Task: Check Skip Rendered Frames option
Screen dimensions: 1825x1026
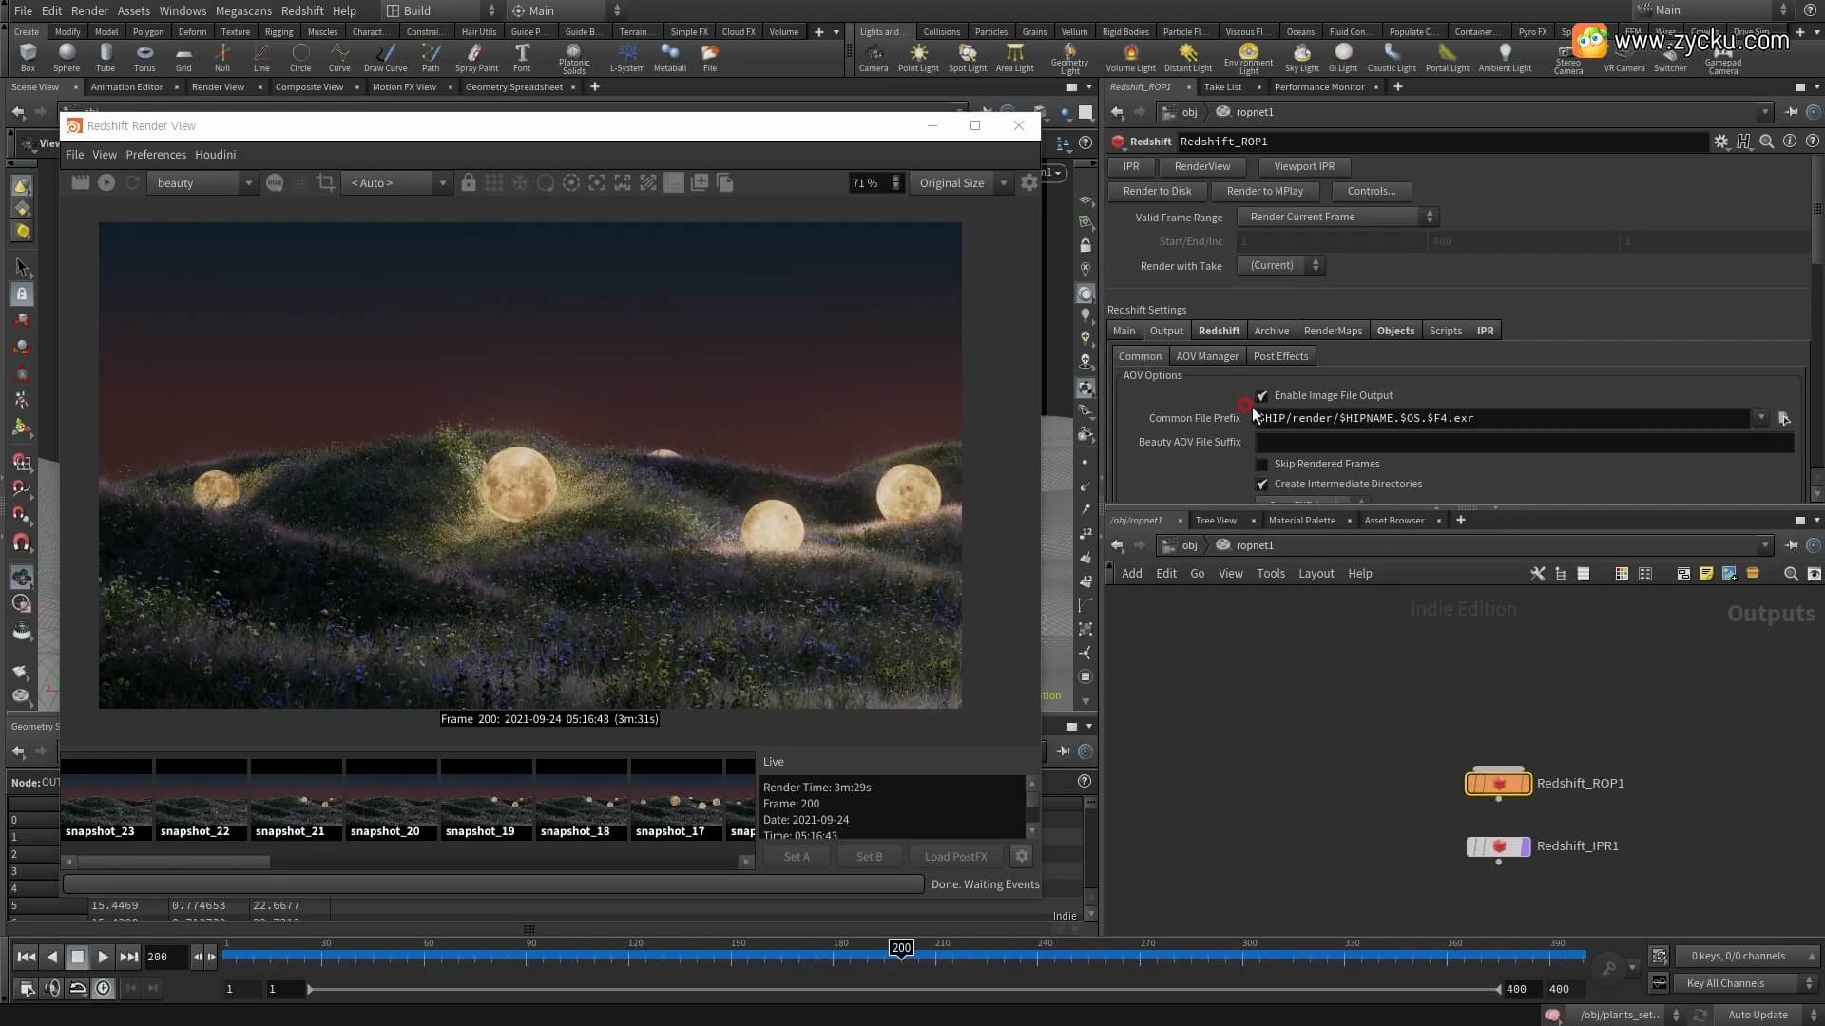Action: tap(1262, 465)
